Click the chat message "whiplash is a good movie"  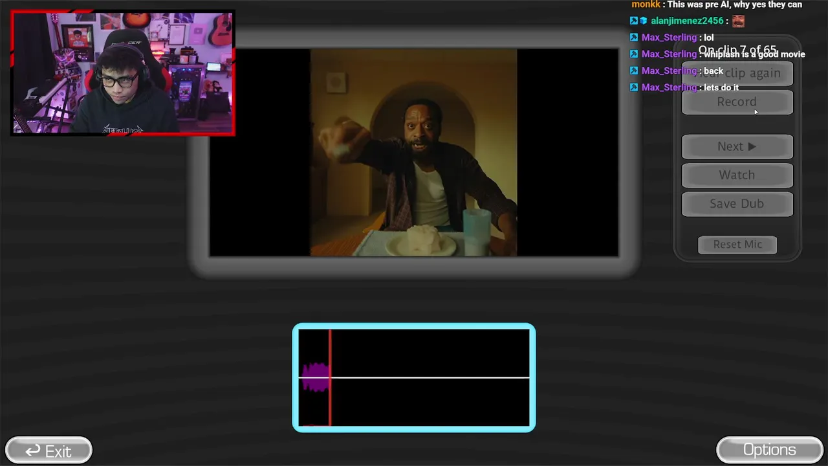(754, 54)
